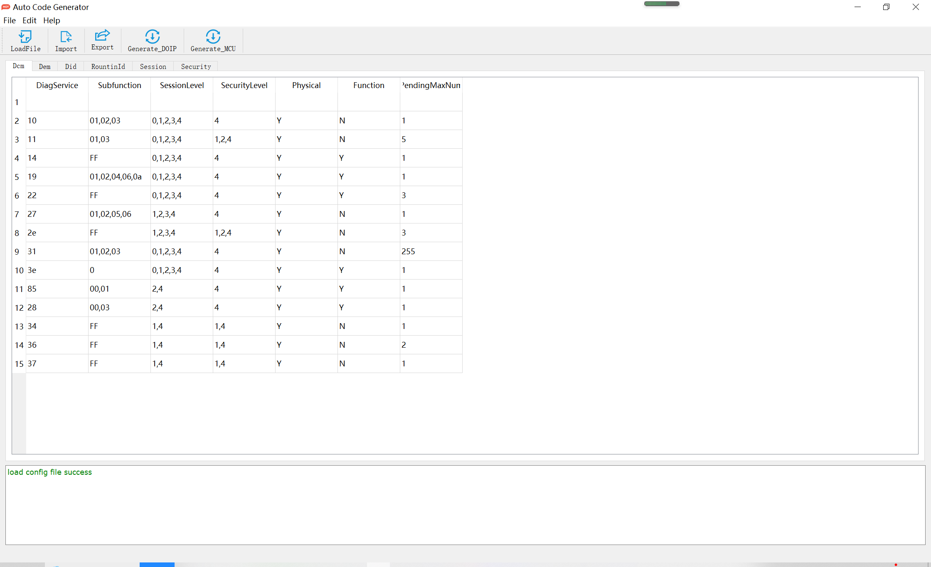Image resolution: width=931 pixels, height=567 pixels.
Task: Select SecurityLevel cell '1,2,4' in row 8
Action: (x=244, y=233)
